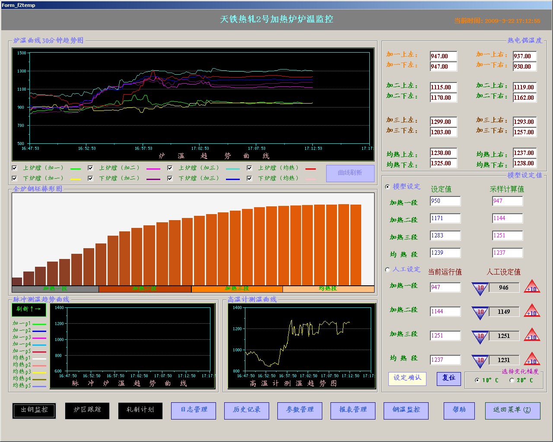553x442 pixels.
Task: Increase 加热二段 manual setpoint by 10
Action: pos(532,311)
